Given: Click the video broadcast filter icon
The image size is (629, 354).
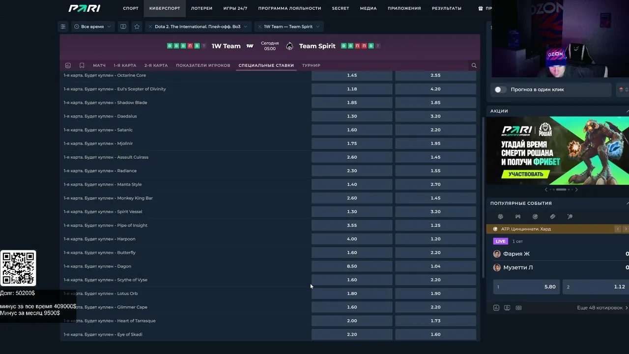Looking at the screenshot, I should tap(123, 27).
